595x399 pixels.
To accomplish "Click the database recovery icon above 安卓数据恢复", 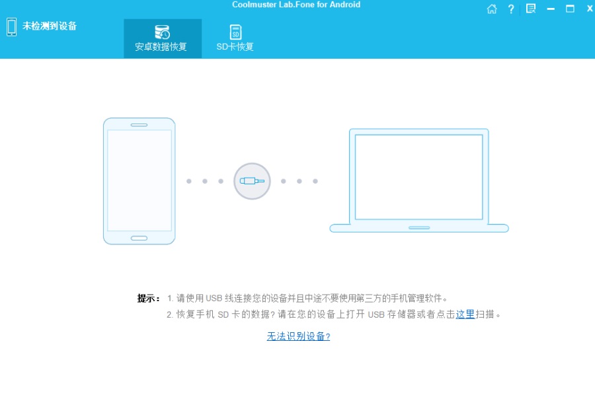I will 163,32.
